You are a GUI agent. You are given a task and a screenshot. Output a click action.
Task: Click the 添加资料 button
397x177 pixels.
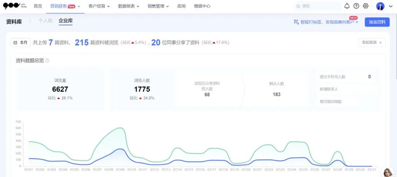click(x=377, y=22)
